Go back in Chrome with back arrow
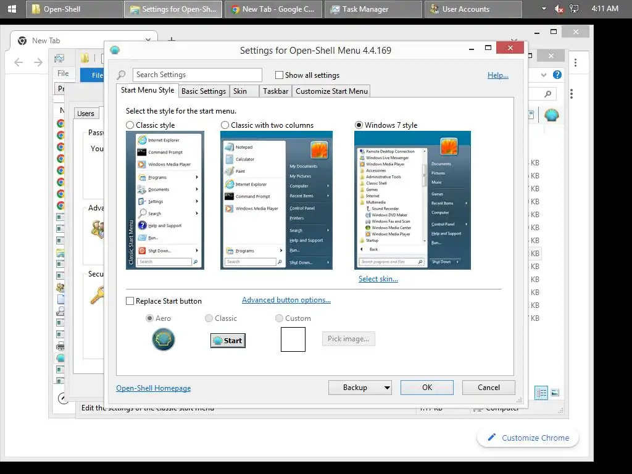The width and height of the screenshot is (632, 474). 19,62
